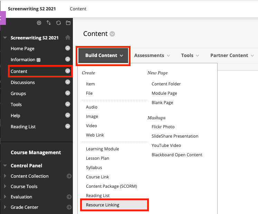This screenshot has width=258, height=214.
Task: Click the arrow icon next to Evaluation
Action: 69,197
